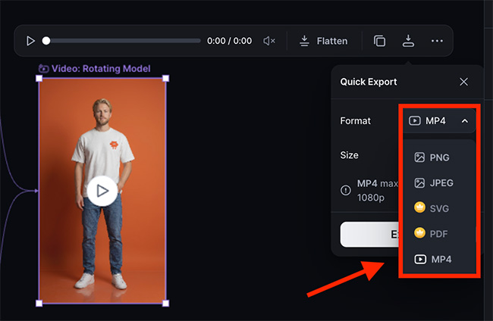
Task: Select MP4 option in dropdown list
Action: pos(439,259)
